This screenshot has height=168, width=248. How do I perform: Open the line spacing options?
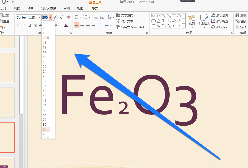tap(111, 17)
